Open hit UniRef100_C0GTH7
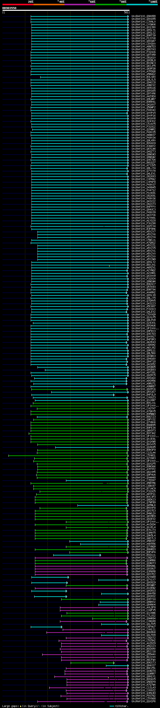Viewport: 160px width, 708px height. (x=143, y=409)
